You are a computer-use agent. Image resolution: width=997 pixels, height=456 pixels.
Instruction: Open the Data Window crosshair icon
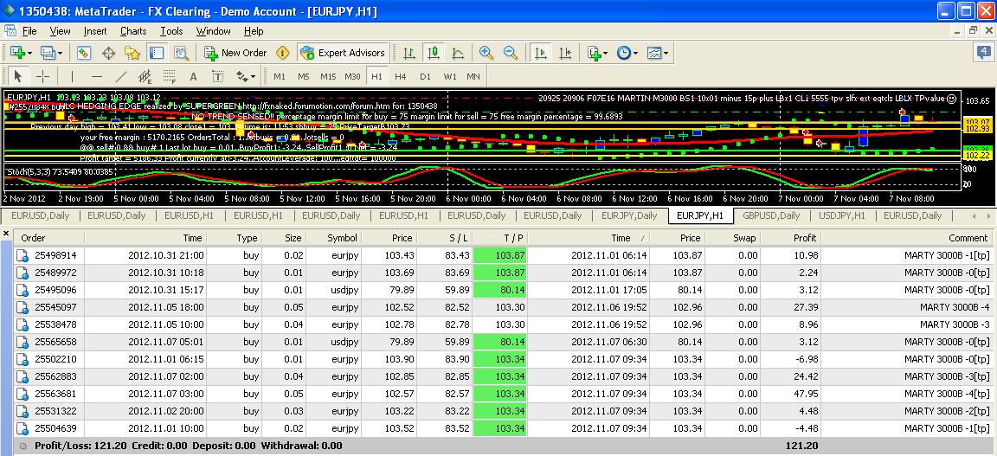[x=108, y=53]
